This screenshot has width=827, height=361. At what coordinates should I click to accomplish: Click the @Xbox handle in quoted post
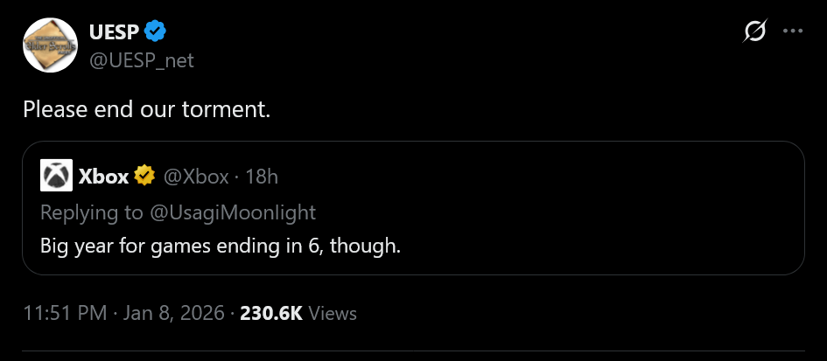tap(197, 177)
